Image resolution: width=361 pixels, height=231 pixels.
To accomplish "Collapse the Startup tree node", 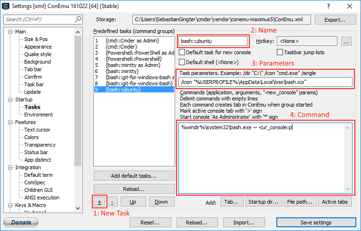I will pos(11,99).
